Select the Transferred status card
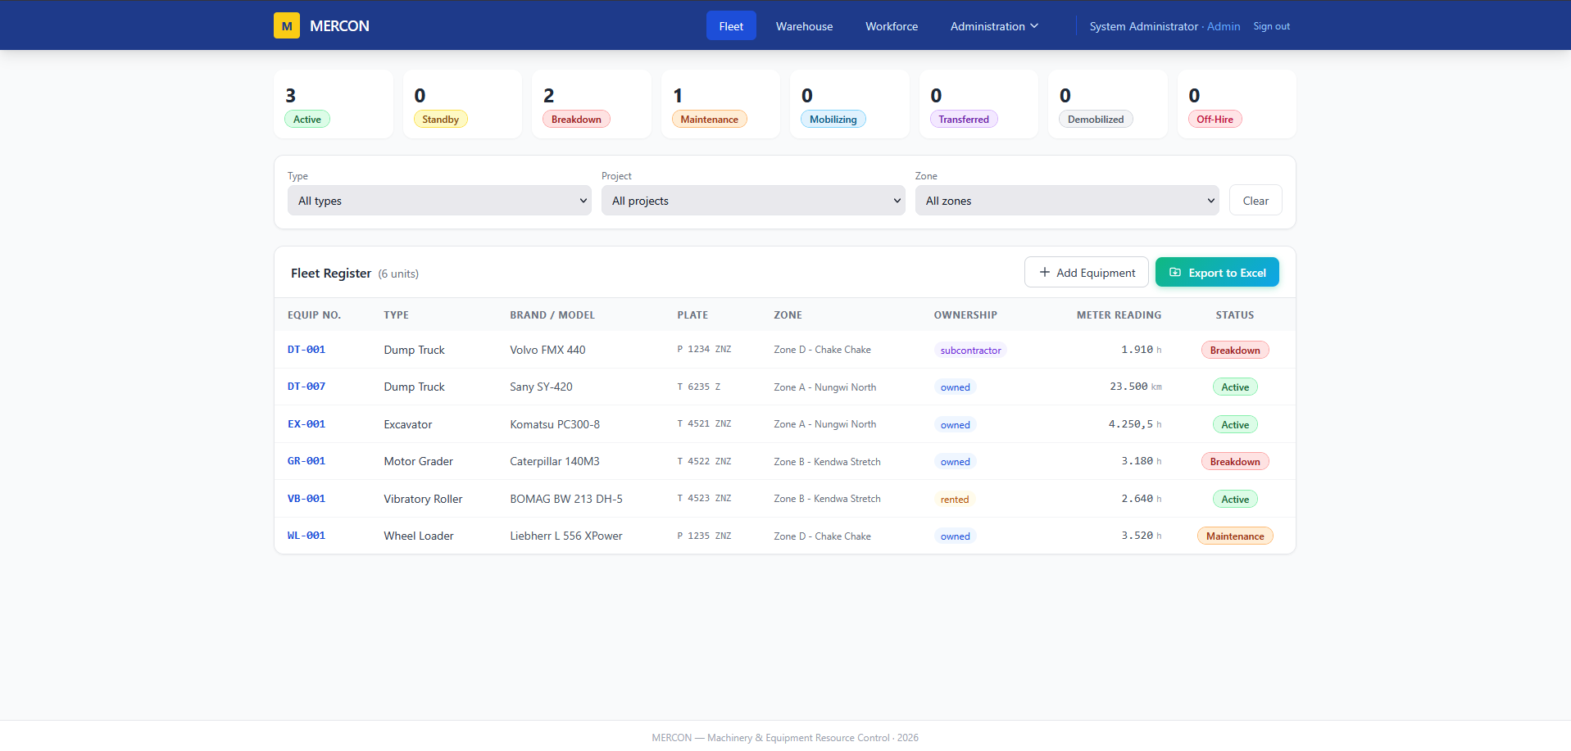This screenshot has height=751, width=1571. pyautogui.click(x=978, y=104)
